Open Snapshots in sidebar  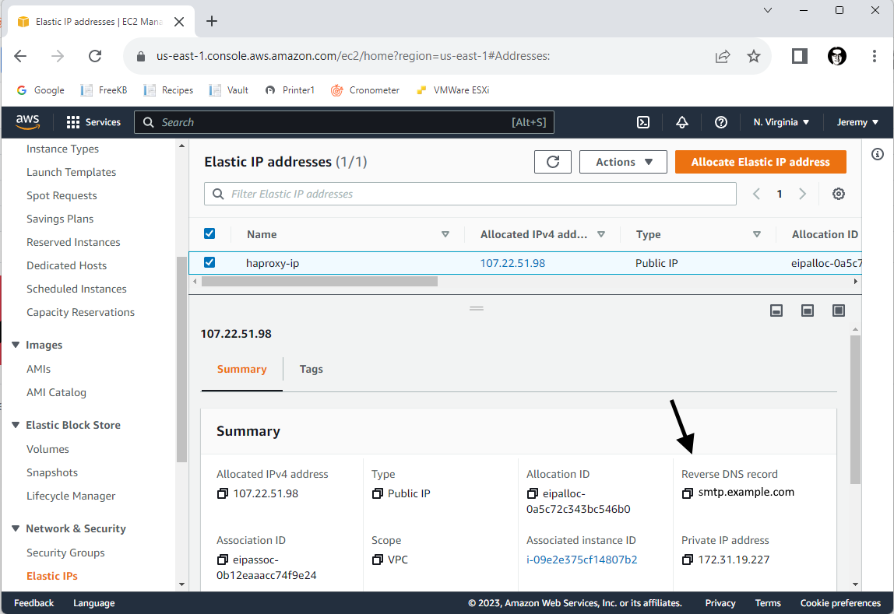tap(52, 472)
